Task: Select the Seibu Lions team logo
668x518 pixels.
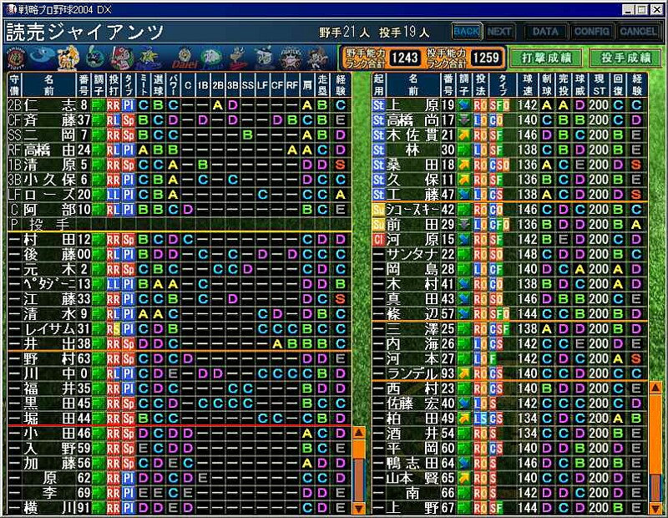Action: 211,58
